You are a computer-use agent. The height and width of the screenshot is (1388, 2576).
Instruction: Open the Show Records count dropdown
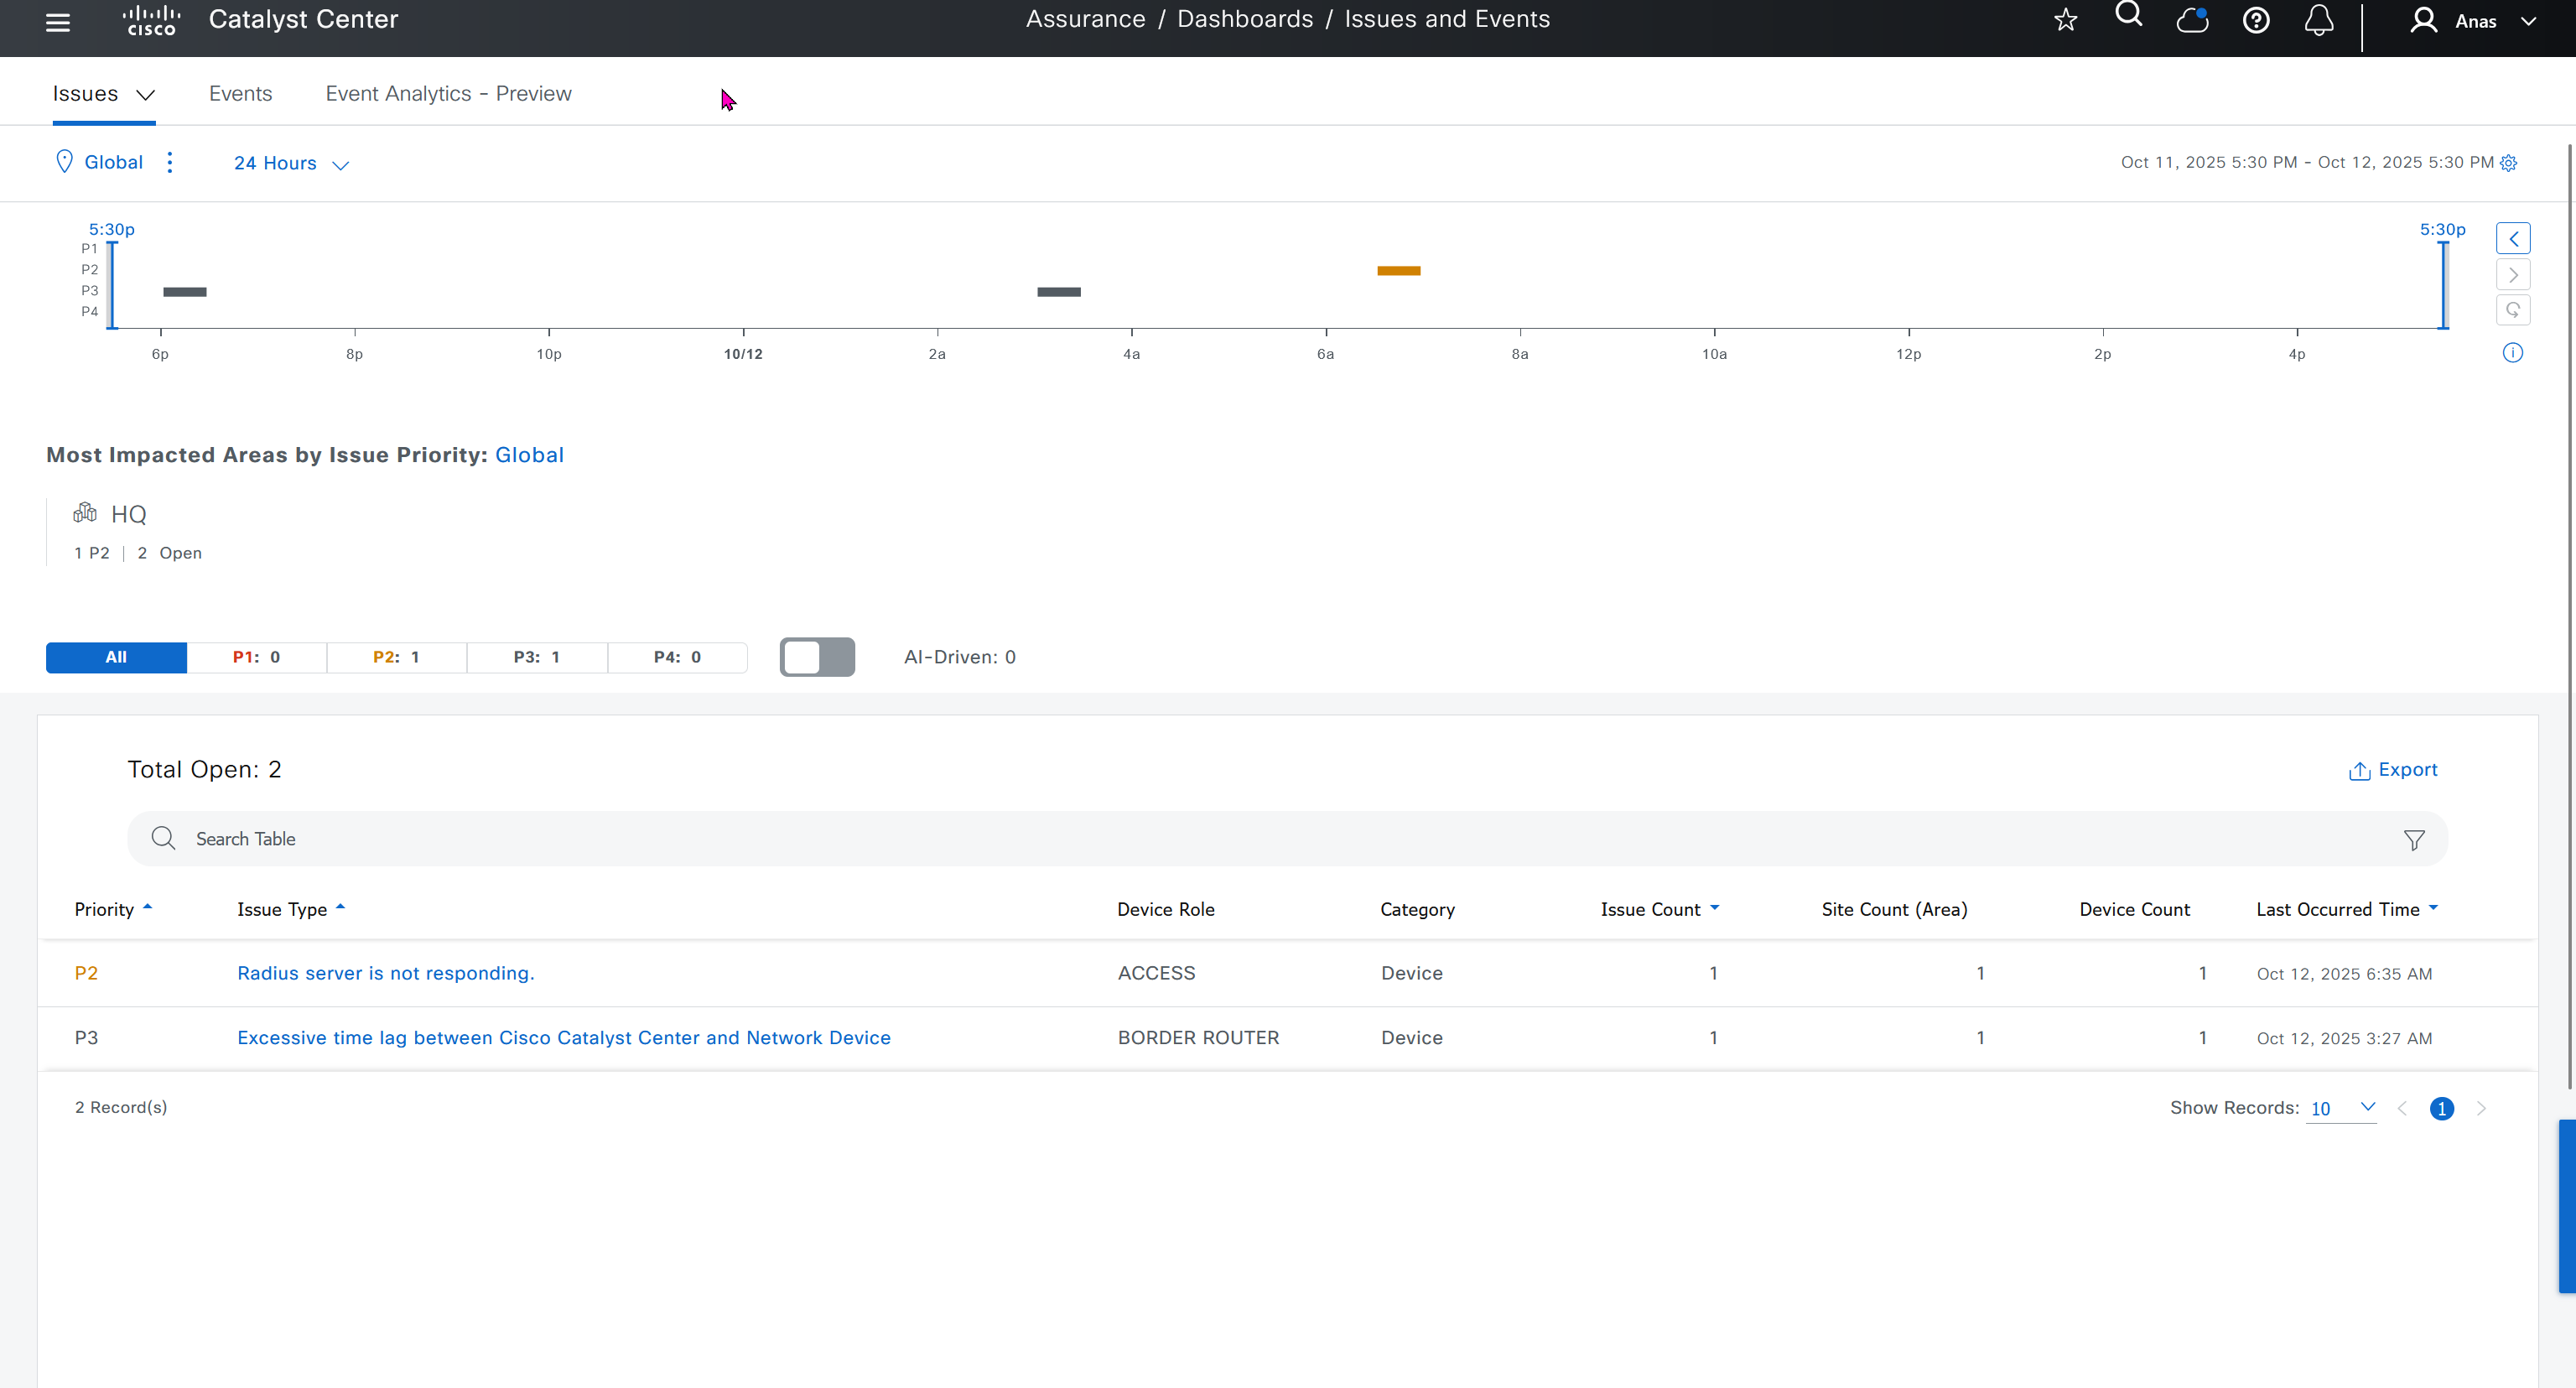pyautogui.click(x=2340, y=1108)
